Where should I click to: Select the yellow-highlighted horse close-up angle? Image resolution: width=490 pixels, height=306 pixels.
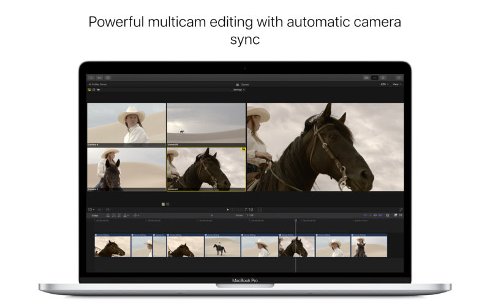click(206, 169)
